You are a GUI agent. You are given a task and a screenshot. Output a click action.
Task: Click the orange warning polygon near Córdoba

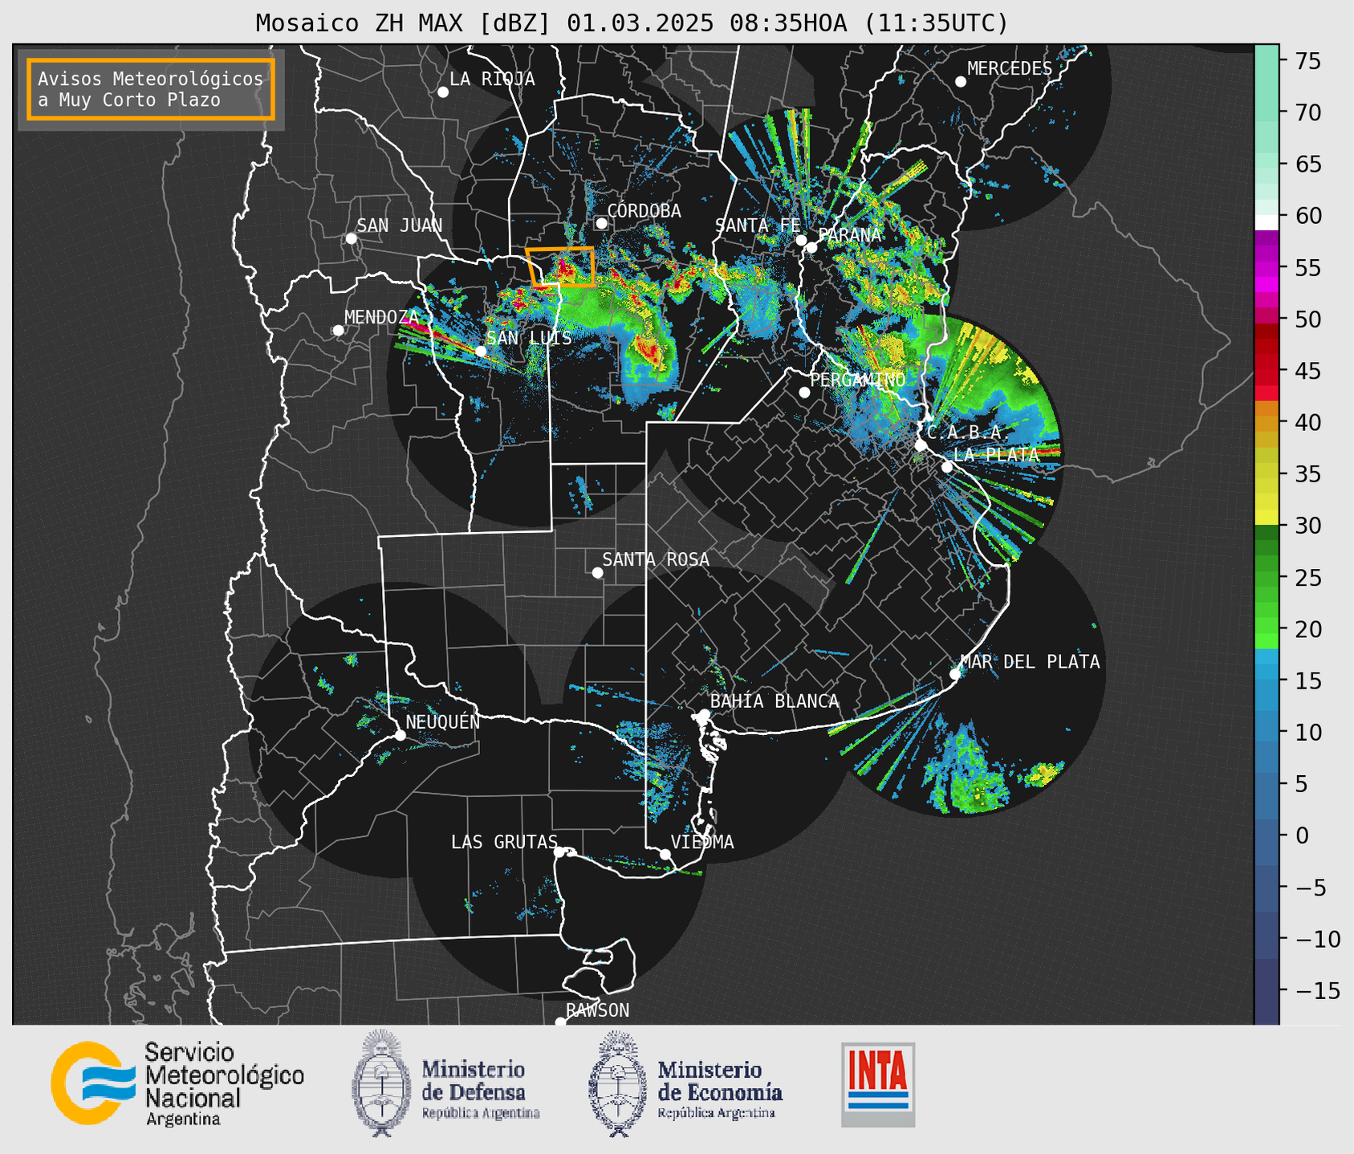[561, 267]
